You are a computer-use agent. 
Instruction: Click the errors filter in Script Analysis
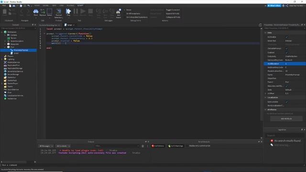point(158,146)
